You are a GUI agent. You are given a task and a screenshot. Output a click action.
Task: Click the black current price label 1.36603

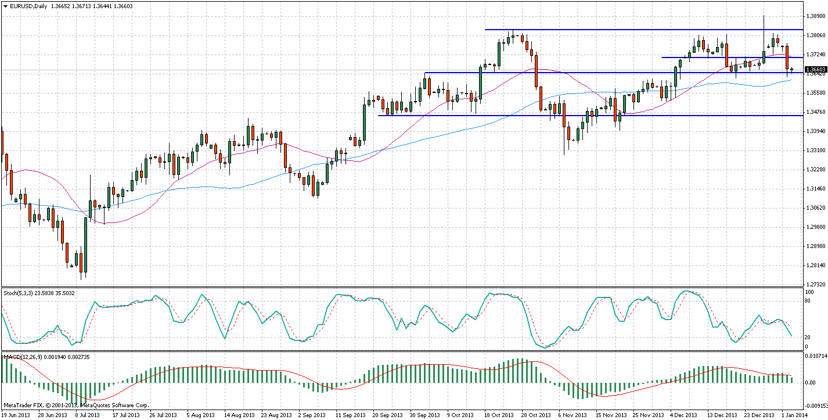tap(816, 70)
